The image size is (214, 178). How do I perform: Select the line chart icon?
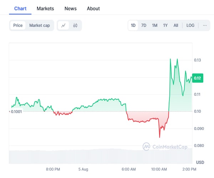click(x=63, y=25)
